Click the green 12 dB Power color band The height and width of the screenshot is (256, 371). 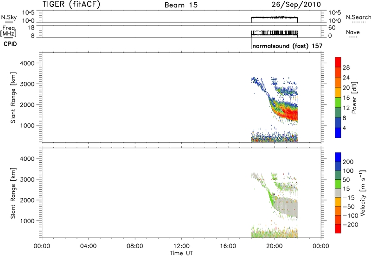[338, 102]
